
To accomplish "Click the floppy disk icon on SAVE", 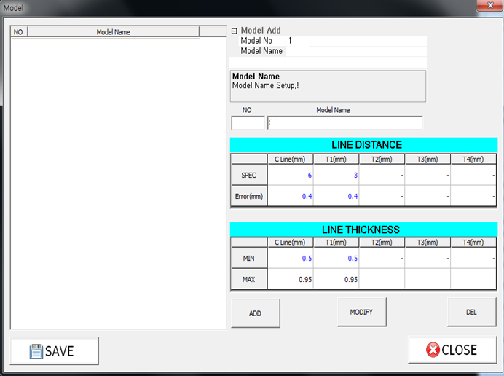I will point(36,351).
